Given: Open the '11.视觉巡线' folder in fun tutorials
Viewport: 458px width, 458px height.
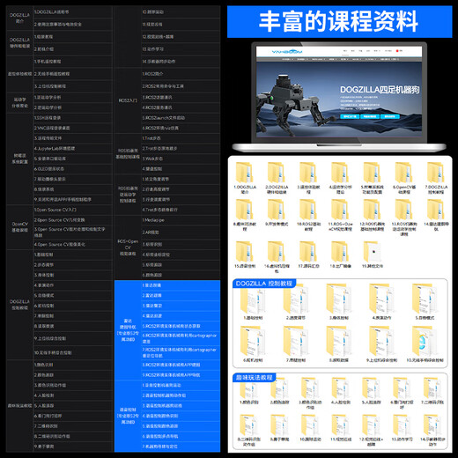Looking at the screenshot, I should 341,425.
